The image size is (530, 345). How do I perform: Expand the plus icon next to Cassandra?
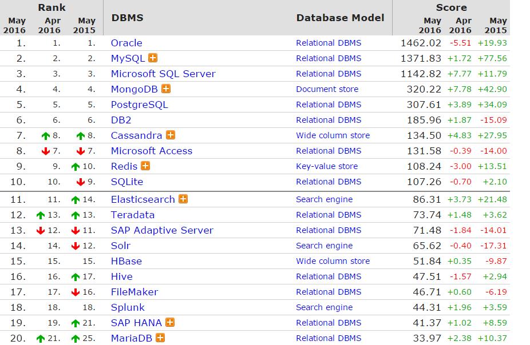click(171, 135)
